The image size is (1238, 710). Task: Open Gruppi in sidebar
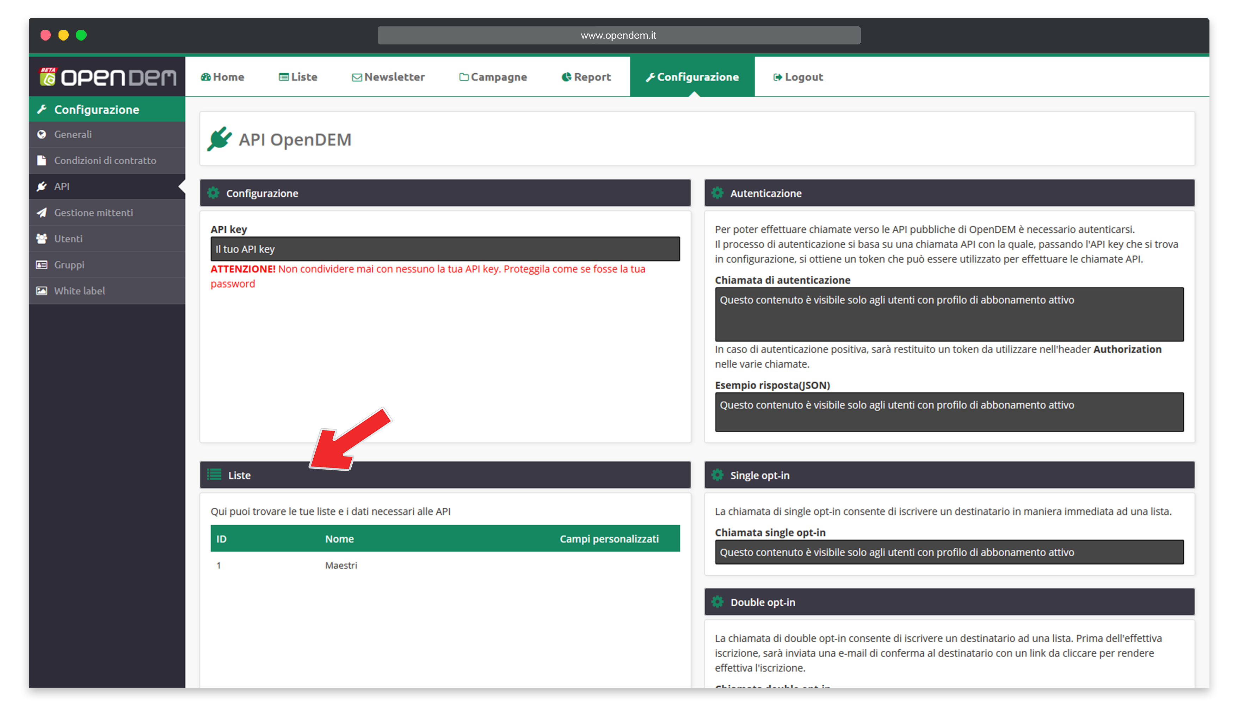[107, 265]
